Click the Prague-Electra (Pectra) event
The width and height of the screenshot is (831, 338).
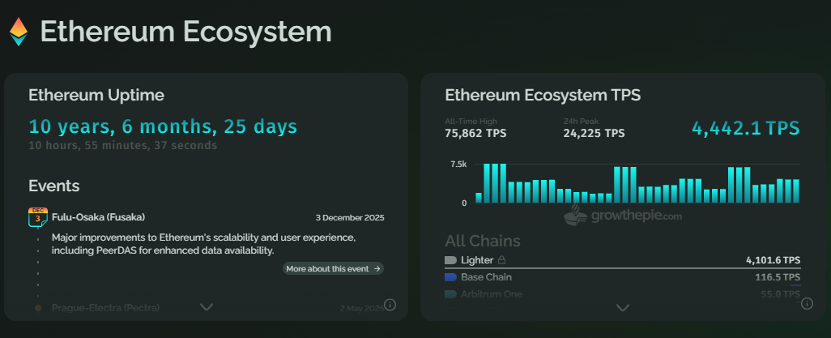coord(105,308)
